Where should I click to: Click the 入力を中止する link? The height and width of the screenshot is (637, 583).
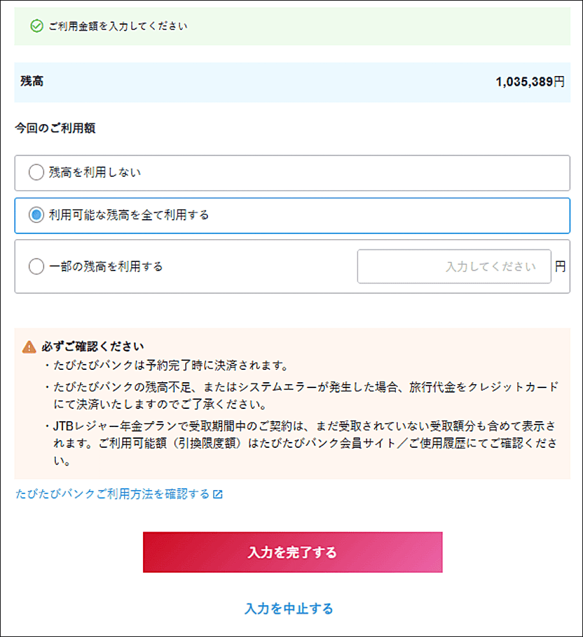click(x=289, y=609)
